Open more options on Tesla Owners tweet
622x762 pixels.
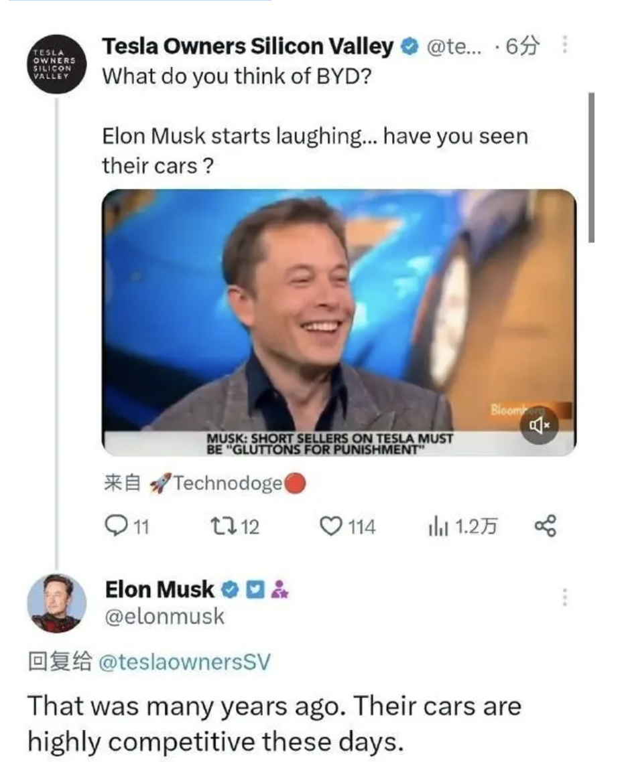[564, 44]
